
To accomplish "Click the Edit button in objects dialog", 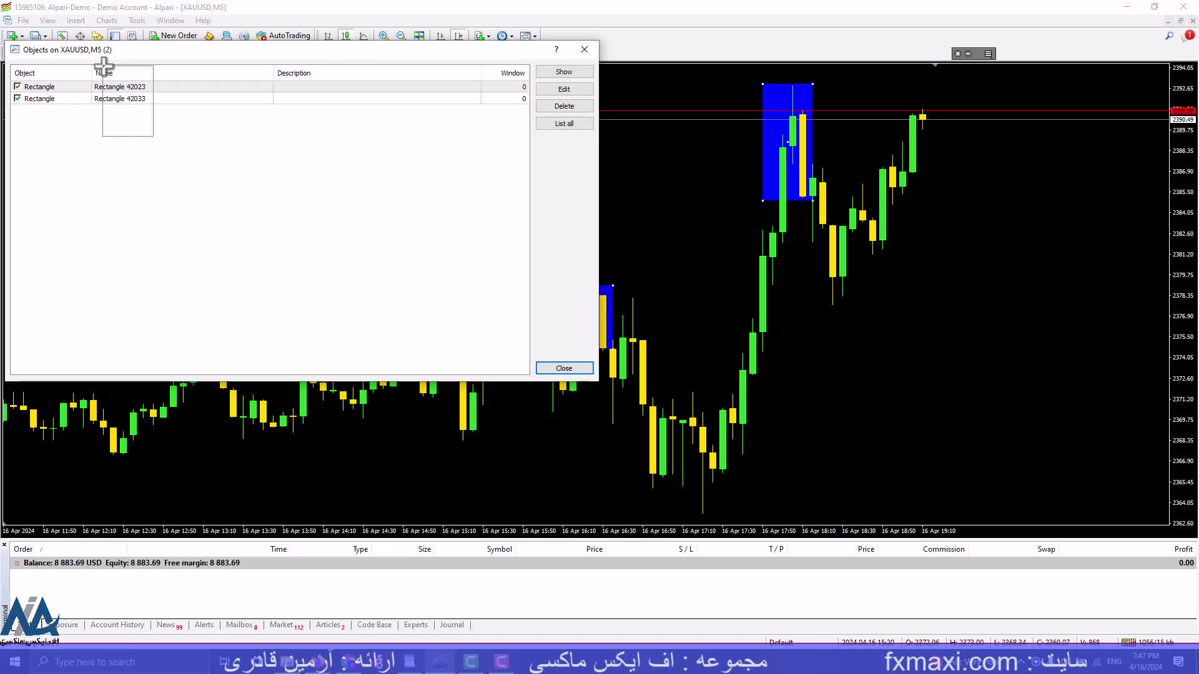I will (564, 89).
